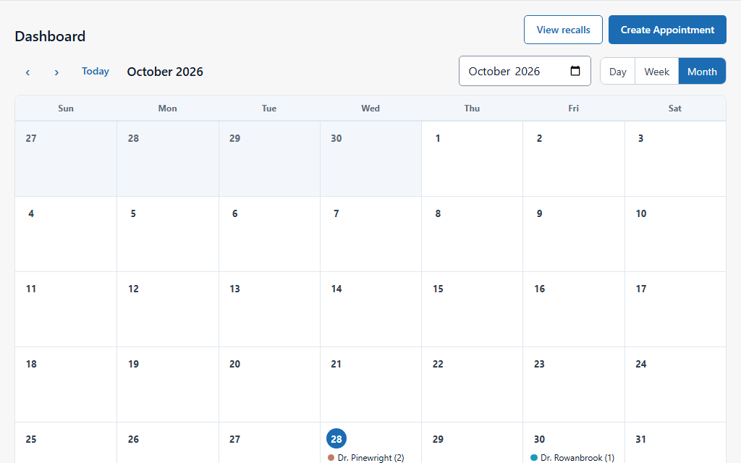Select October 3 date cell
This screenshot has height=463, width=741.
pyautogui.click(x=675, y=158)
